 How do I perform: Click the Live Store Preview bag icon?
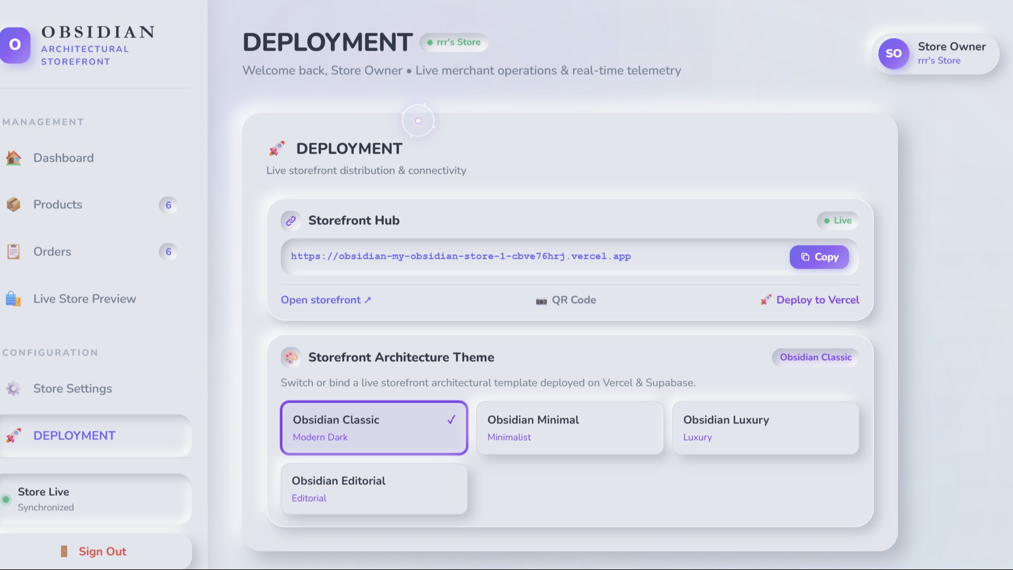pyautogui.click(x=13, y=299)
